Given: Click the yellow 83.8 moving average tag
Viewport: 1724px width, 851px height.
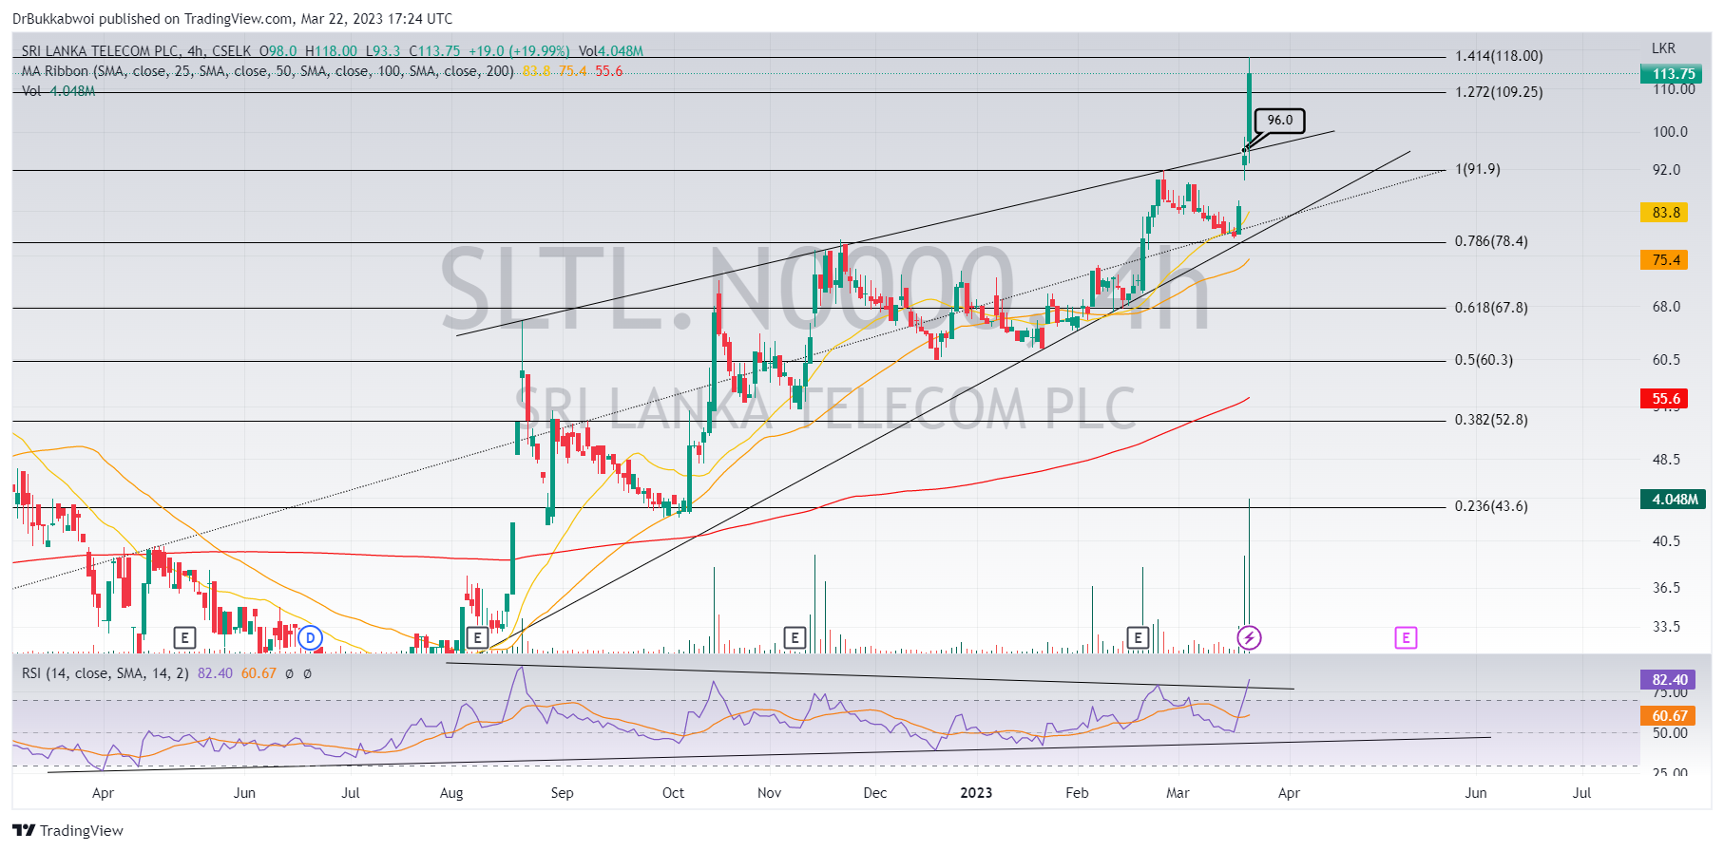Looking at the screenshot, I should tap(1664, 213).
